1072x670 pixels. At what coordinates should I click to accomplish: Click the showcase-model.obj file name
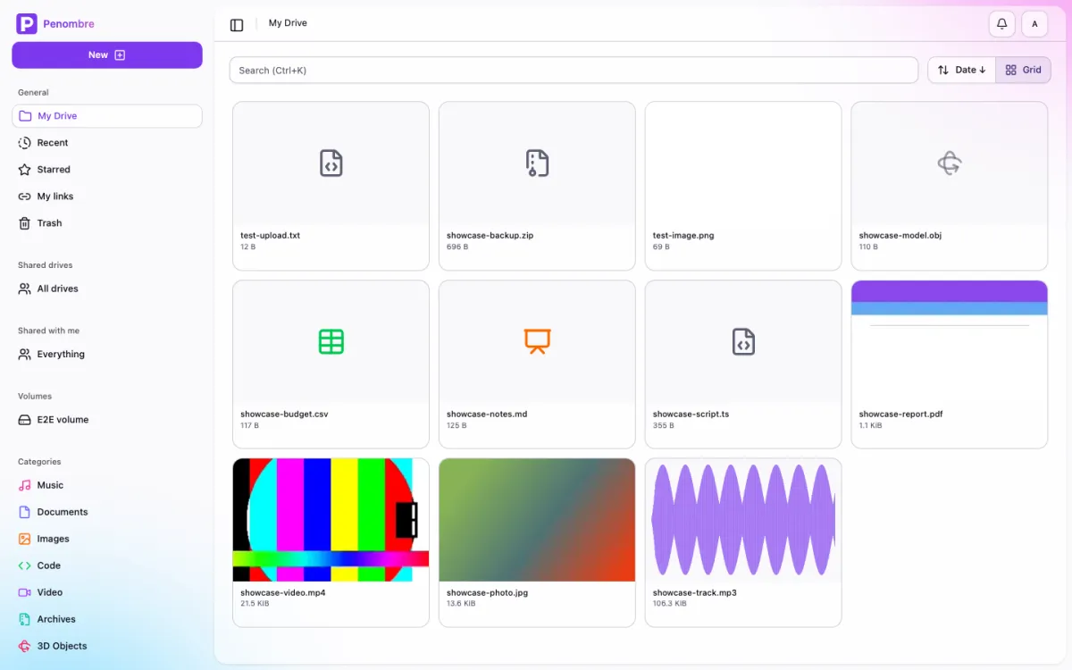(900, 236)
